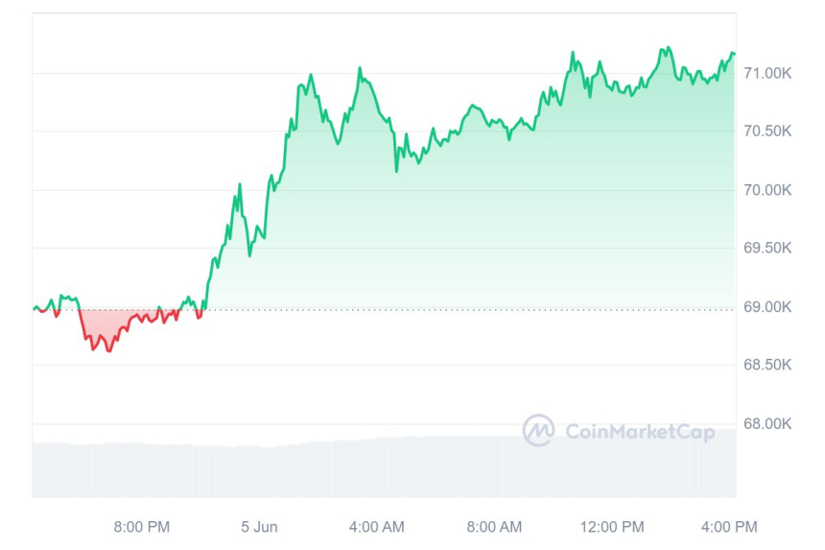The image size is (825, 550).
Task: Select the 4:00 AM time label
Action: coord(376,526)
